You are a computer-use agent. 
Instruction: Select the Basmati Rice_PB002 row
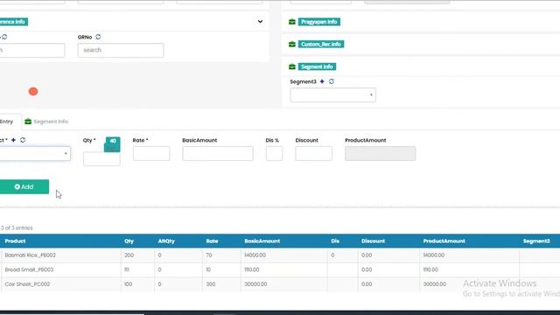280,255
